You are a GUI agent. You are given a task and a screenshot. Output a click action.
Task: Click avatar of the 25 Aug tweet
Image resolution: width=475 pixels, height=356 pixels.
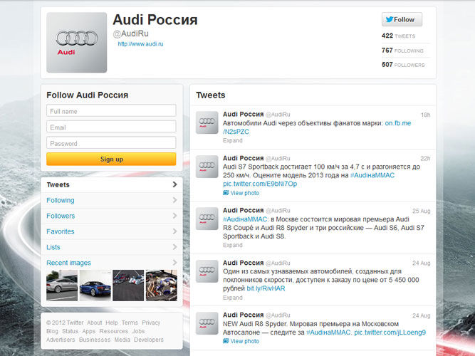point(207,219)
